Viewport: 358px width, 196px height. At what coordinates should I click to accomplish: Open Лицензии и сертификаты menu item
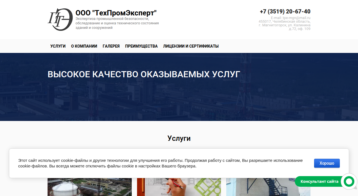click(191, 46)
